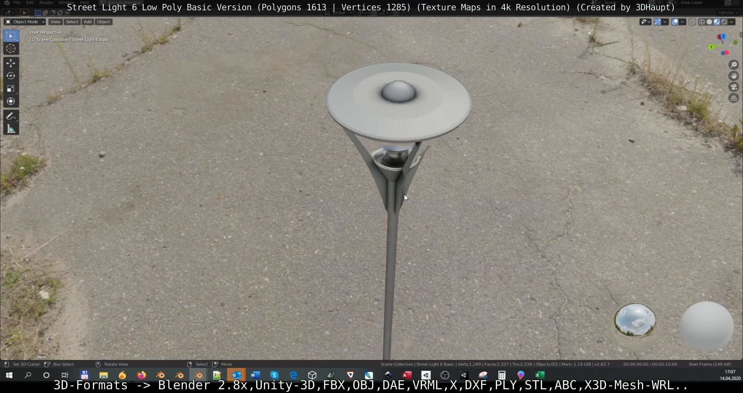Select the Measure ruler tool
743x393 pixels.
(x=11, y=129)
